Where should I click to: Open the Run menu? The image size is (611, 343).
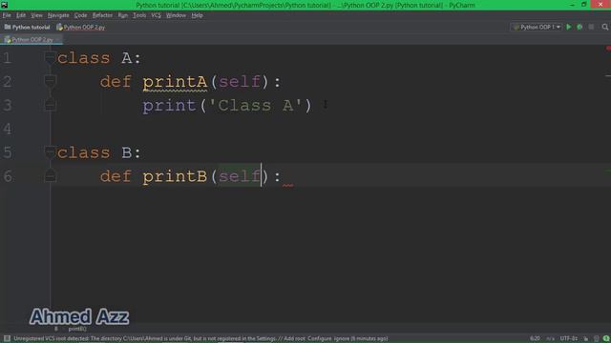(123, 15)
